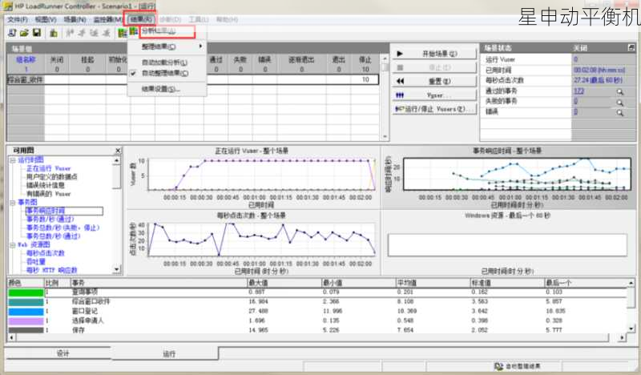Image resolution: width=641 pixels, height=375 pixels.
Task: Select 每秒点击次数 in graph tree
Action: (46, 253)
